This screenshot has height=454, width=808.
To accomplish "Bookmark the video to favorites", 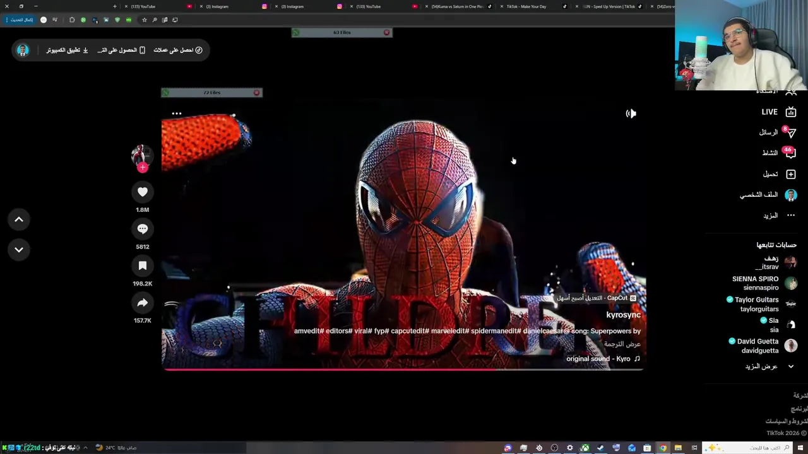I will click(x=143, y=266).
